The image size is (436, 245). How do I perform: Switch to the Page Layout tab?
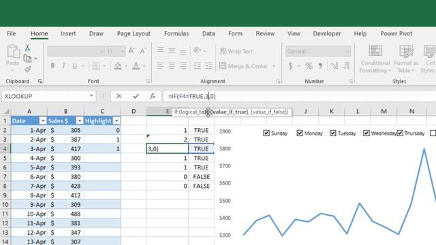coord(134,34)
